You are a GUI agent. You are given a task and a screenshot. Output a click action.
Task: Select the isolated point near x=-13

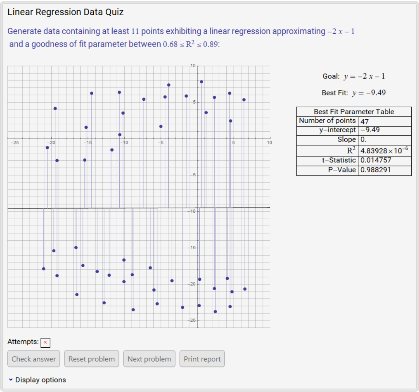tap(112, 149)
